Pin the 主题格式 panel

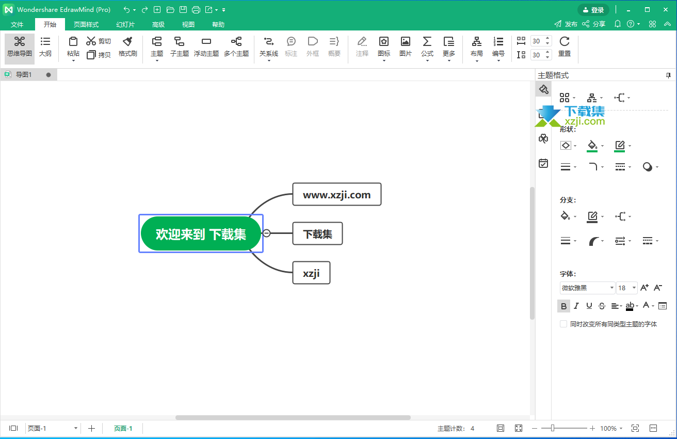[669, 75]
